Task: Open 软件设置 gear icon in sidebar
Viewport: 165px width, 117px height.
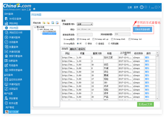Action: pos(6,103)
